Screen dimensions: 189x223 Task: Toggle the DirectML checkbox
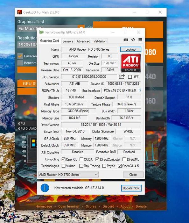(124, 159)
